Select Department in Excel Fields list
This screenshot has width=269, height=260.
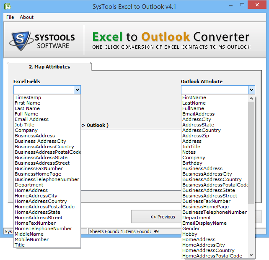pyautogui.click(x=47, y=185)
